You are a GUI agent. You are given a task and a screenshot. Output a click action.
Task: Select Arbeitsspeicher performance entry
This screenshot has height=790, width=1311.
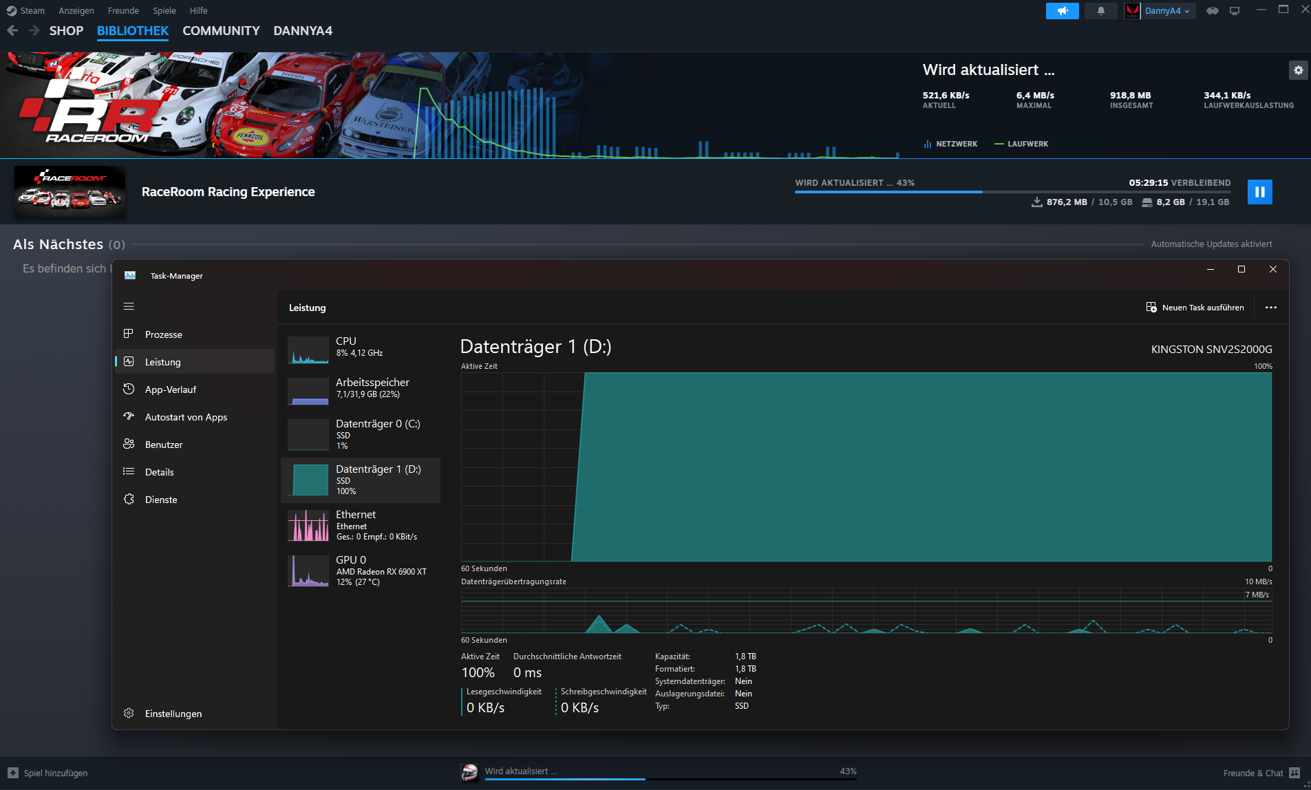pos(361,390)
